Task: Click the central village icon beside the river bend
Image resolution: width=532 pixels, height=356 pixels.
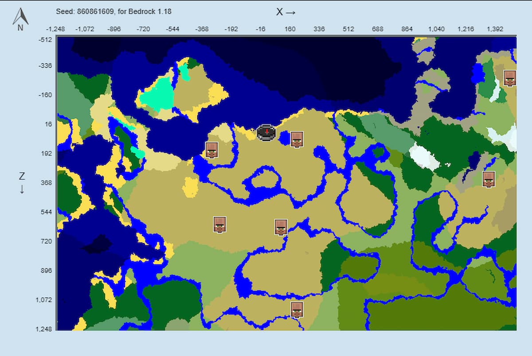Action: [281, 227]
